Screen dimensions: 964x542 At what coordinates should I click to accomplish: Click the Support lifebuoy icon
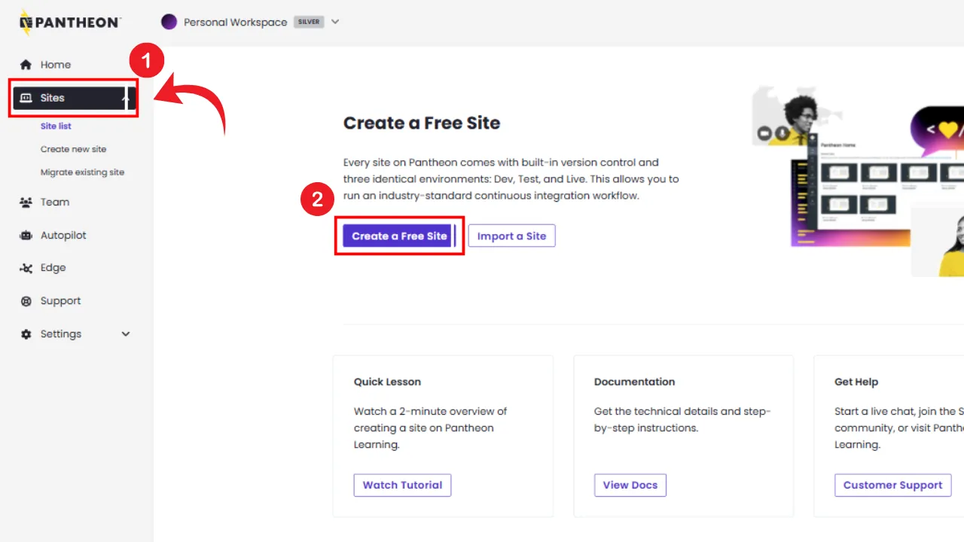tap(26, 301)
